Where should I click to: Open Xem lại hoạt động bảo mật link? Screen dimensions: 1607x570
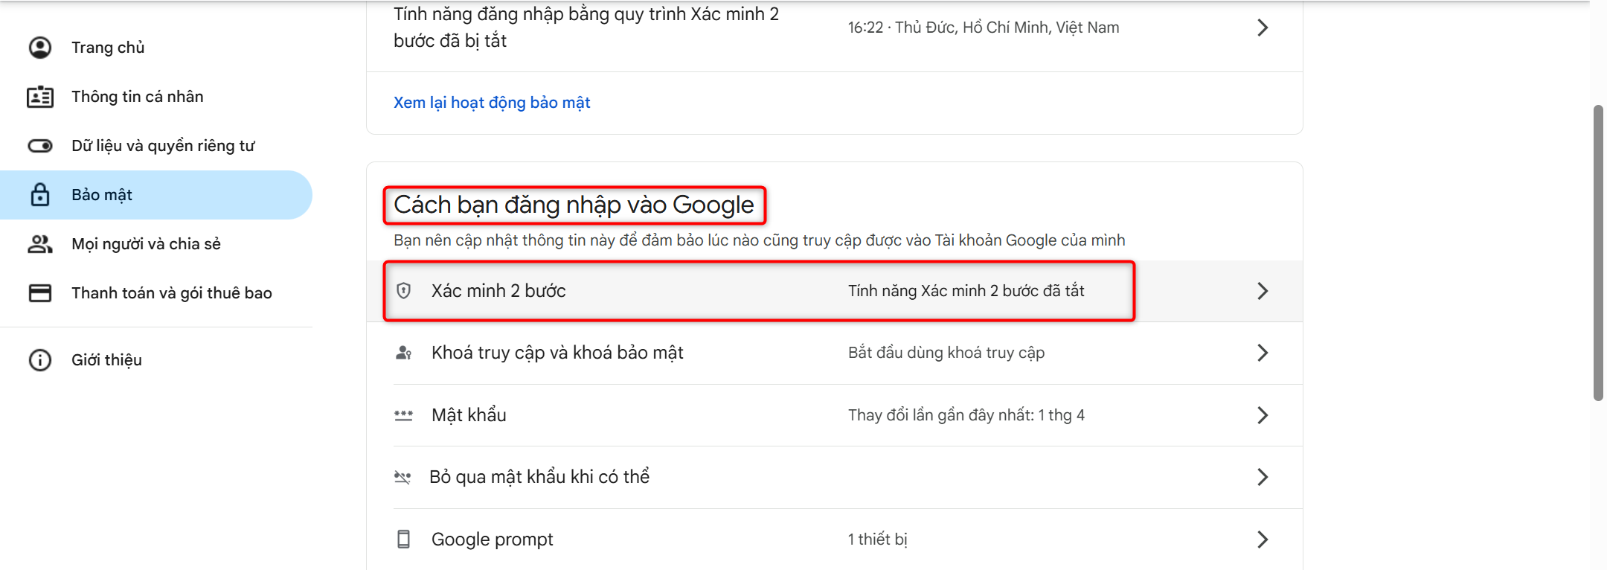coord(492,103)
